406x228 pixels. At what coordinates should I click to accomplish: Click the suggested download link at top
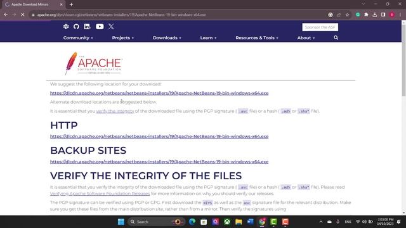tap(159, 93)
